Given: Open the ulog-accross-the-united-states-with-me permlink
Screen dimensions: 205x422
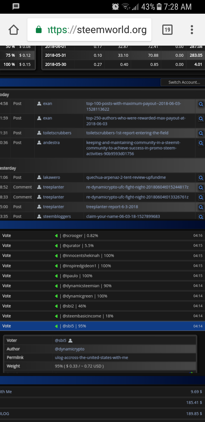Looking at the screenshot, I should point(91,358).
